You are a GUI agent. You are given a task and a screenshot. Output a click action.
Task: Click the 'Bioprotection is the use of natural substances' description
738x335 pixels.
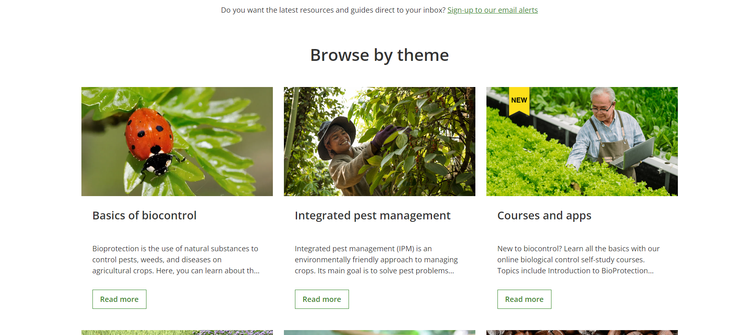click(x=176, y=259)
